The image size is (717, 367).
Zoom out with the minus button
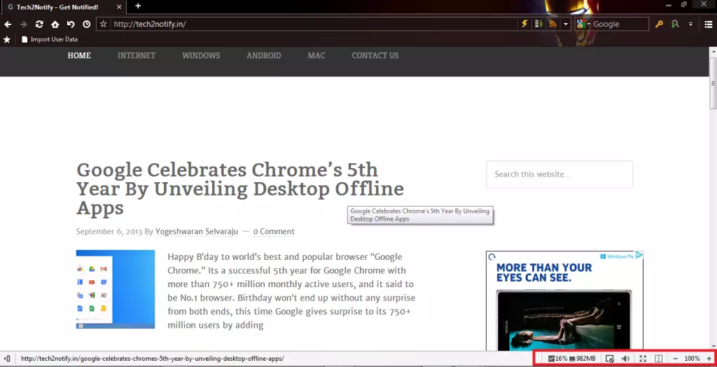click(676, 359)
